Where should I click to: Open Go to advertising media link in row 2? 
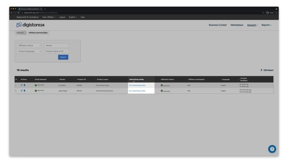(x=137, y=91)
